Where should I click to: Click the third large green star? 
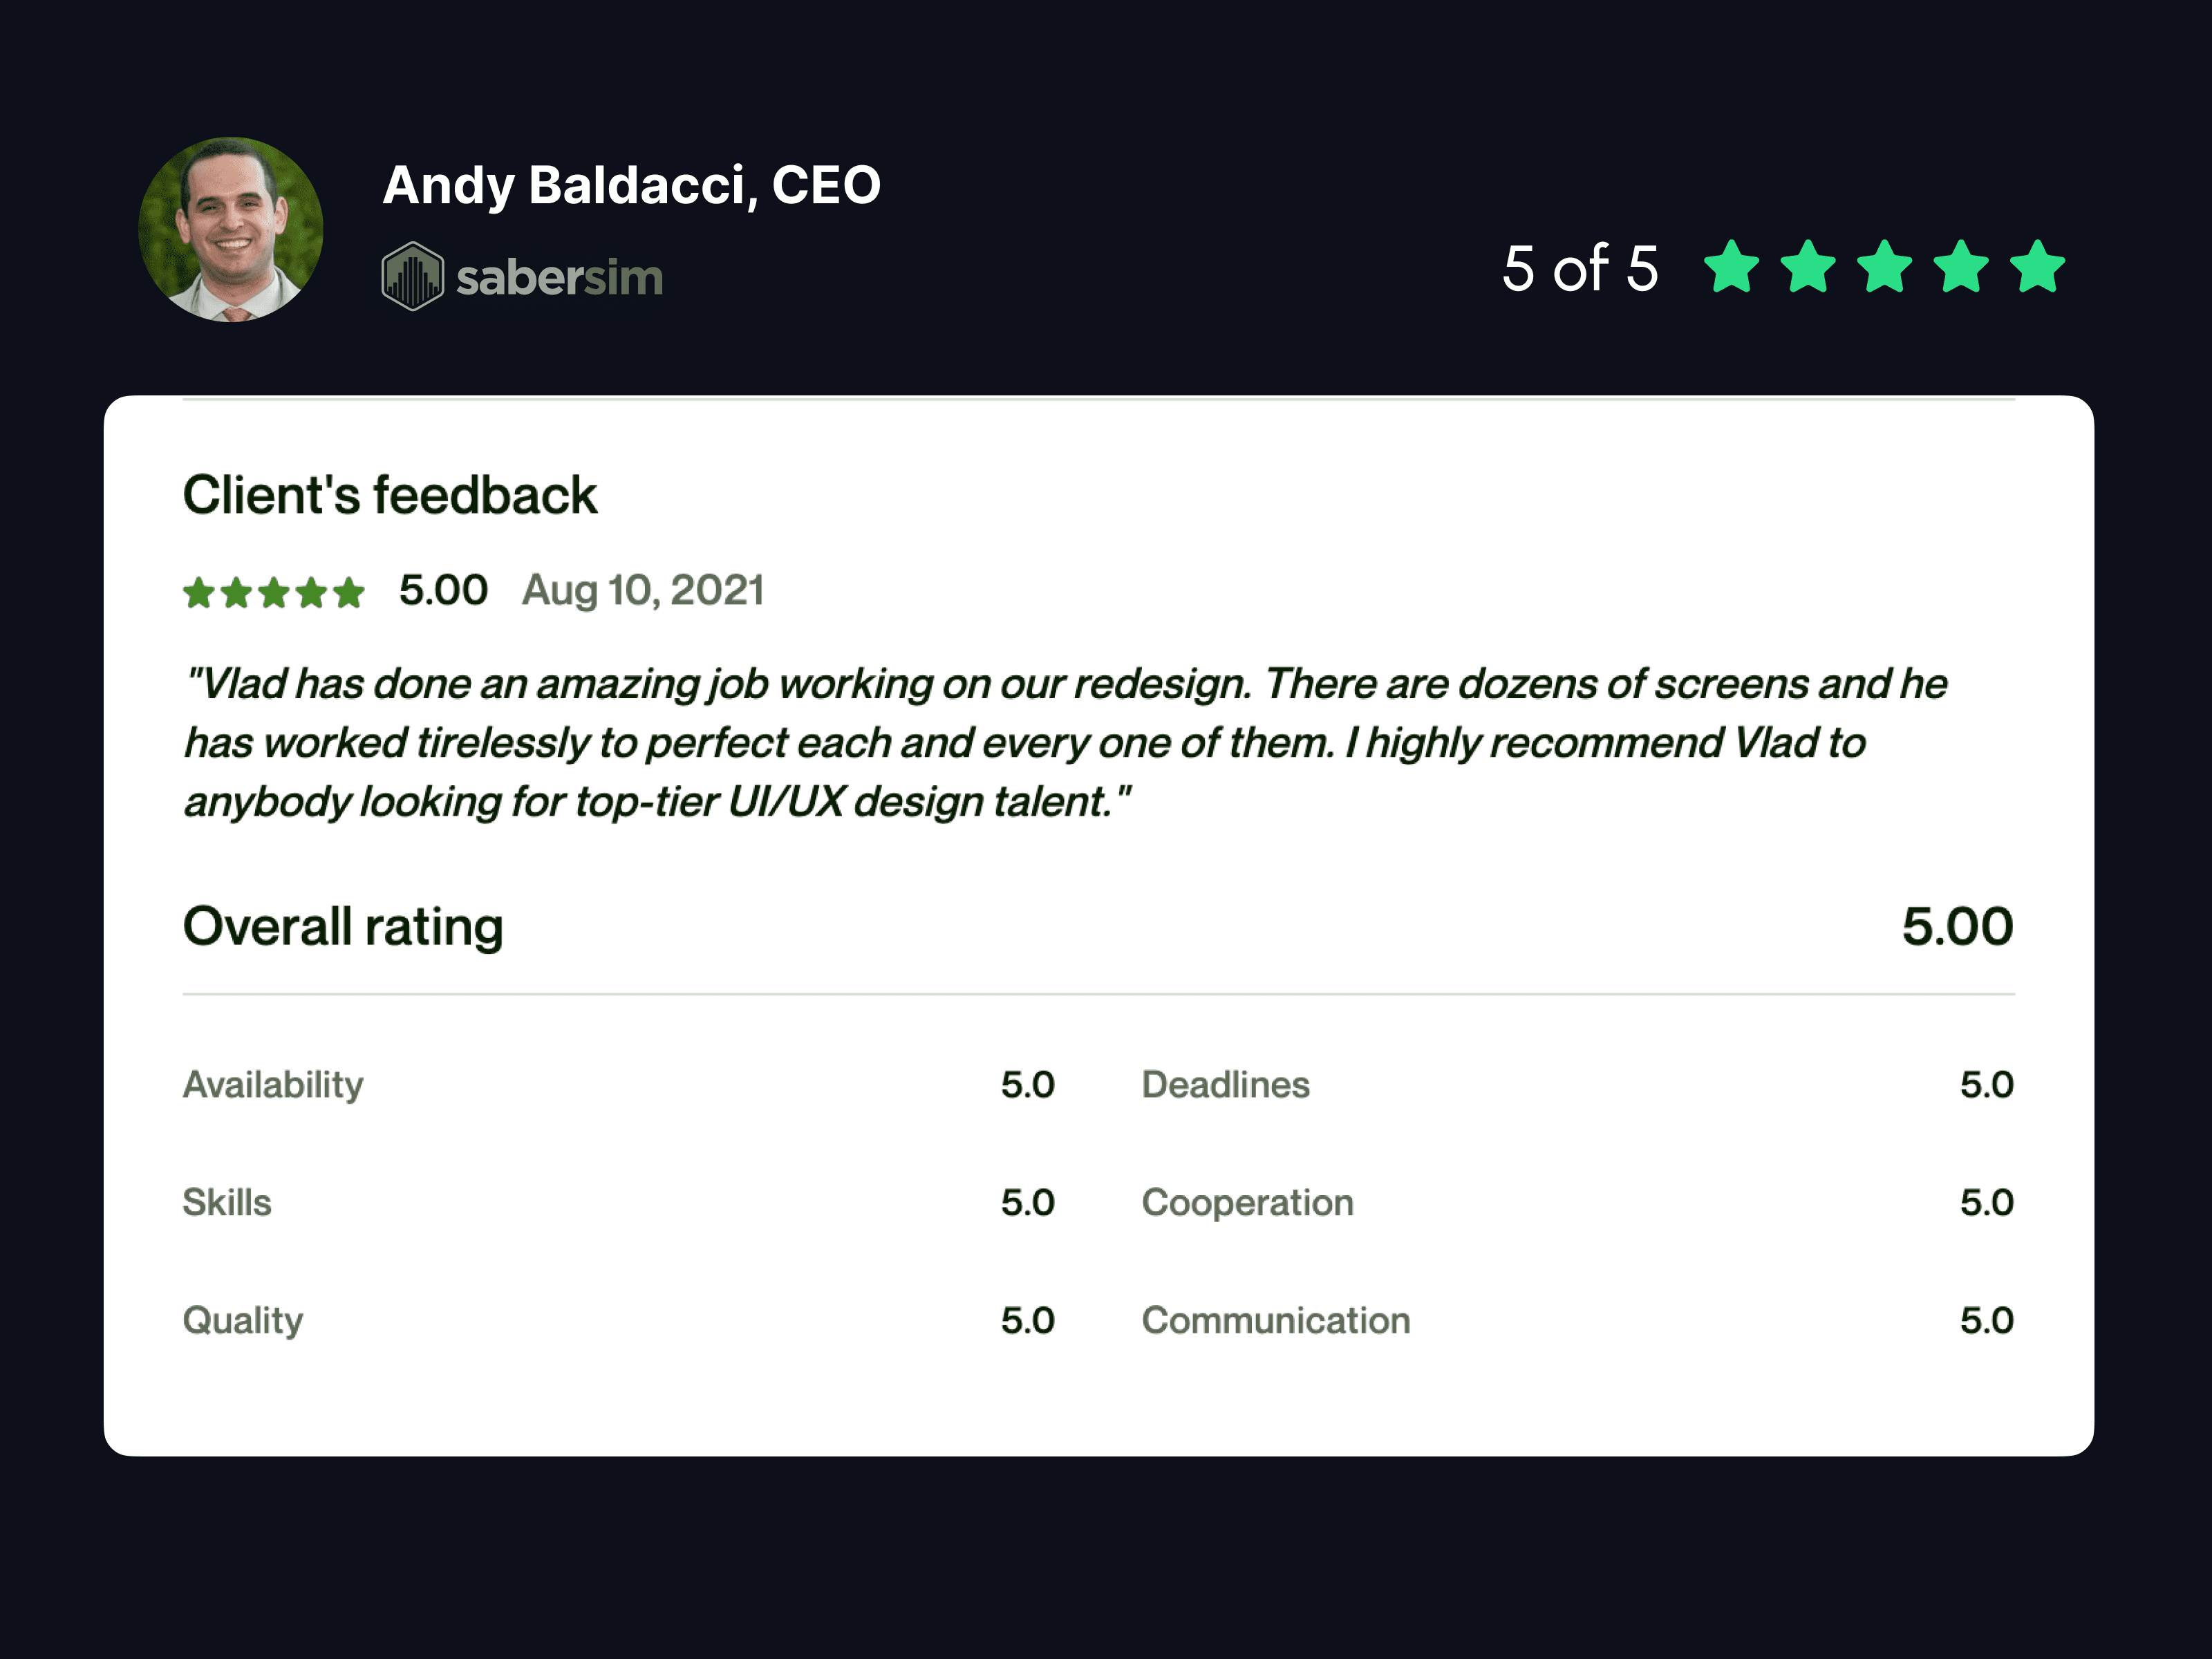(1884, 267)
